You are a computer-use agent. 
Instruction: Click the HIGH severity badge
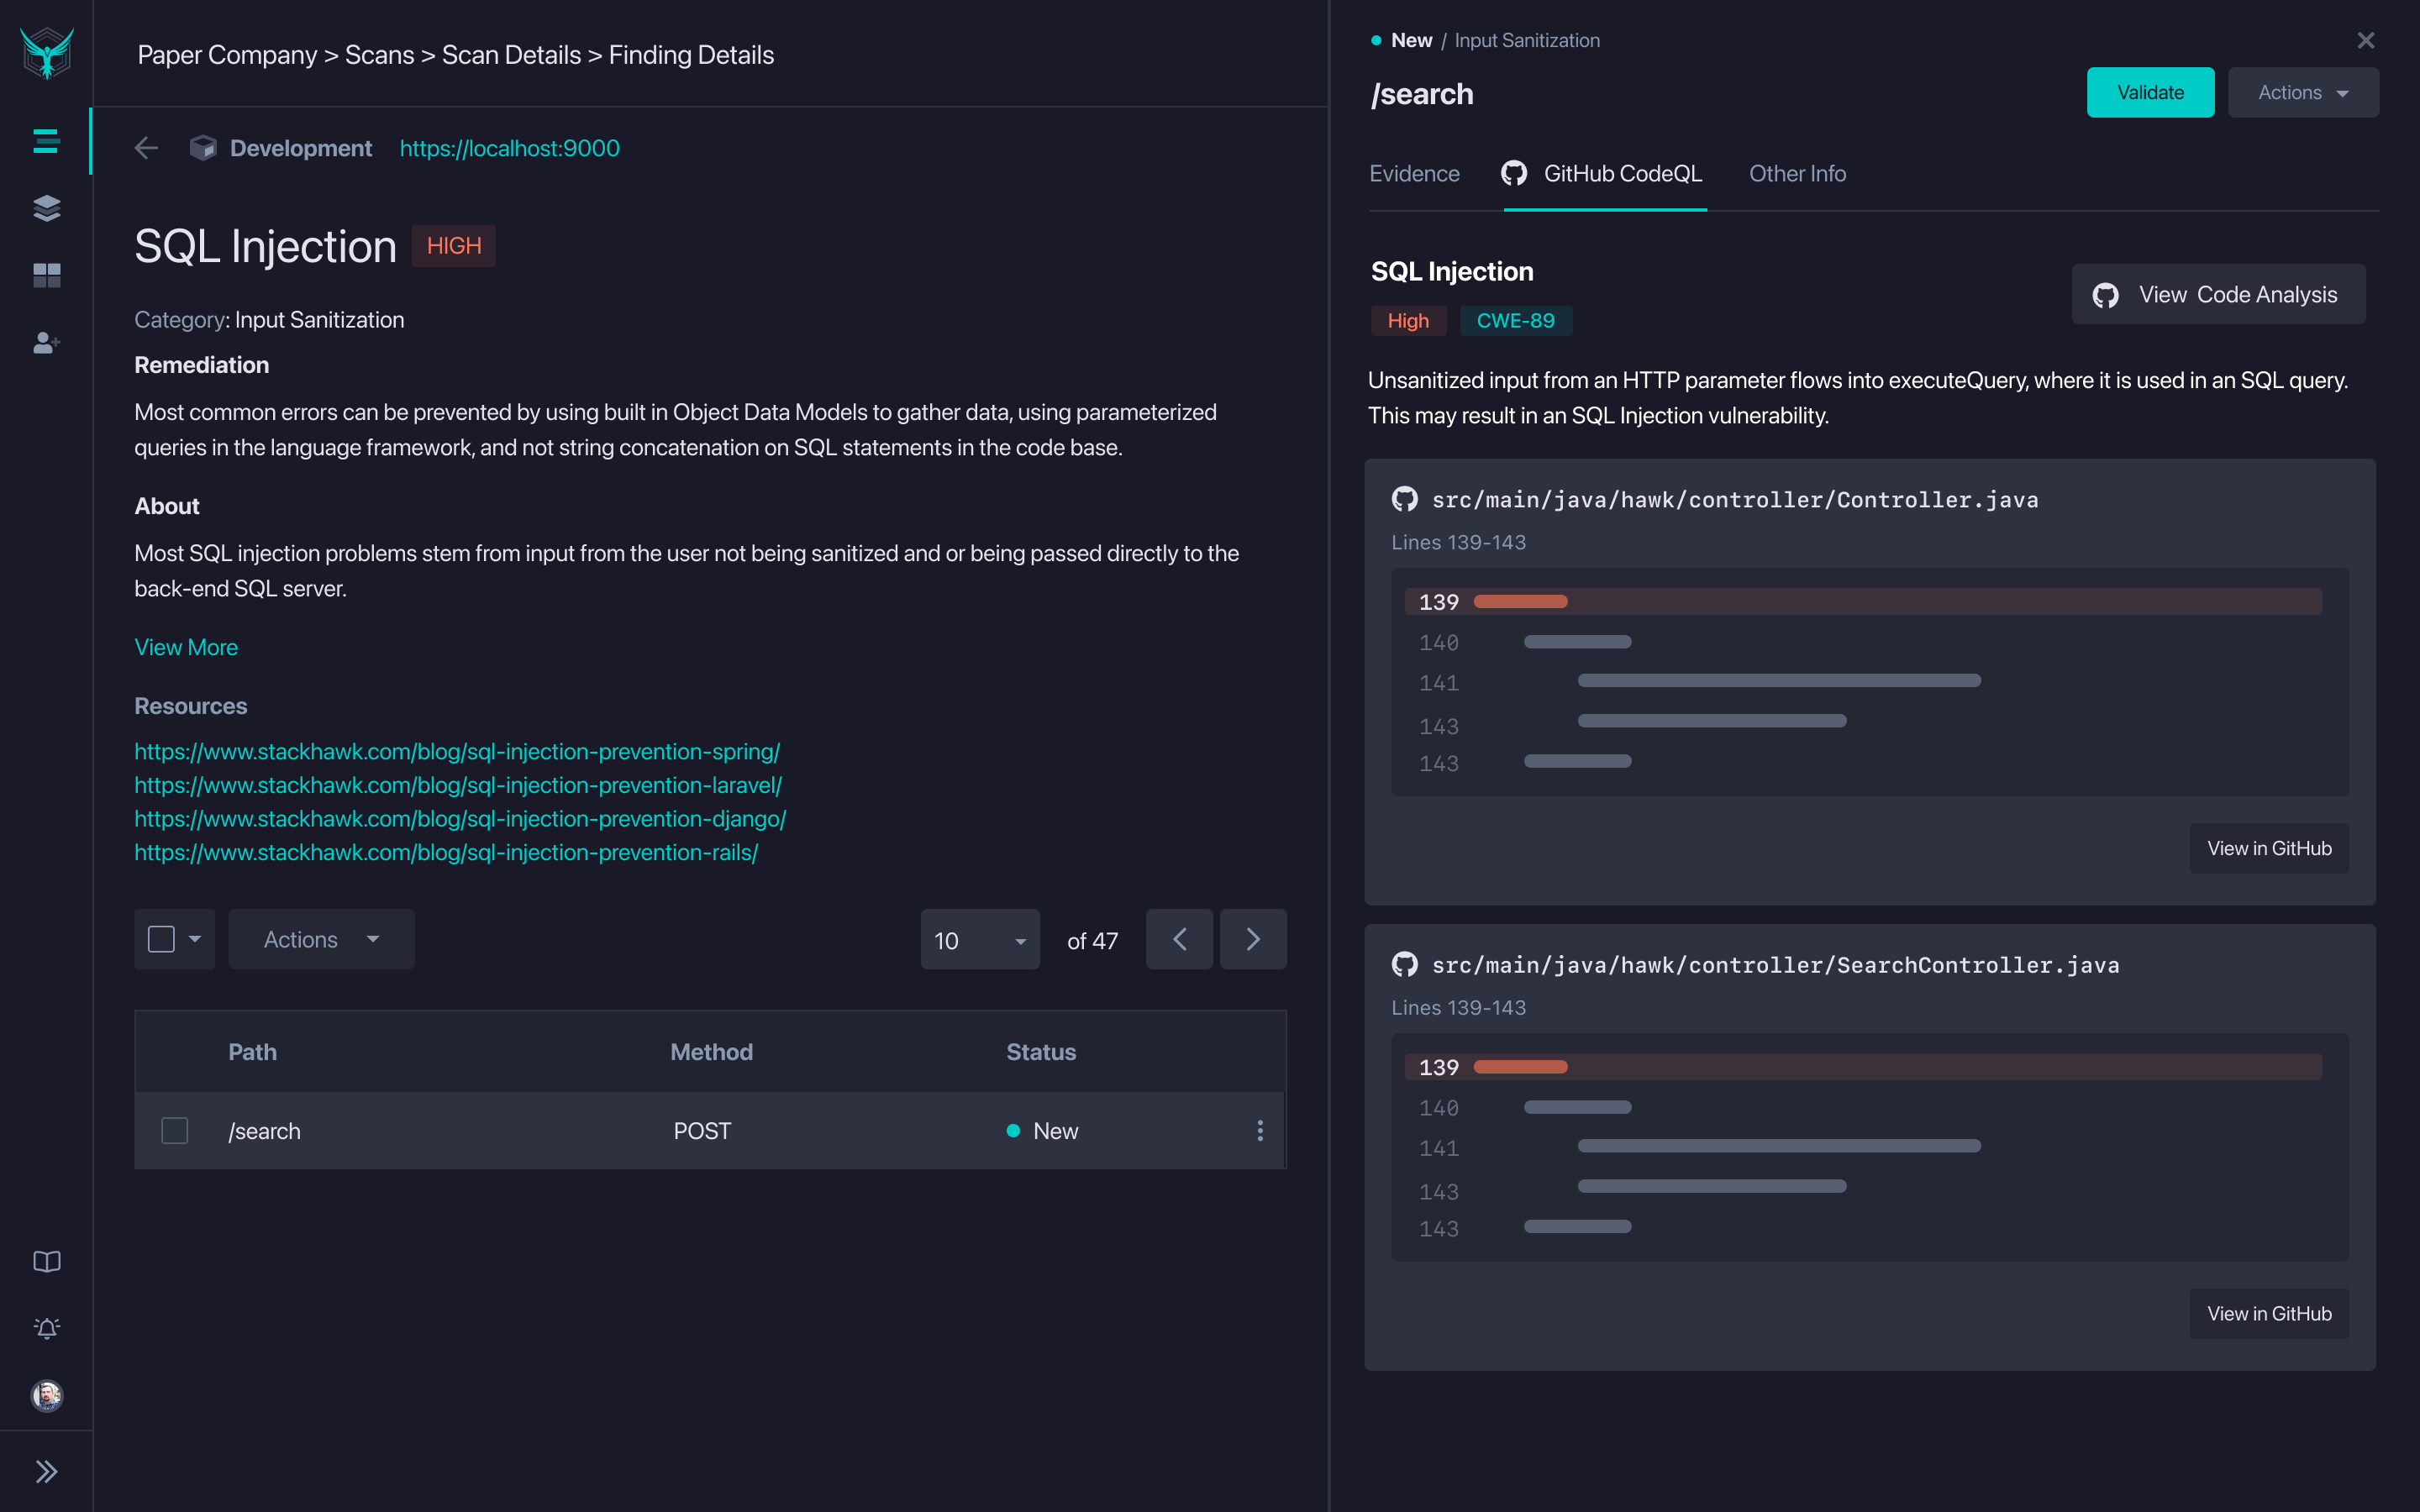[x=454, y=245]
